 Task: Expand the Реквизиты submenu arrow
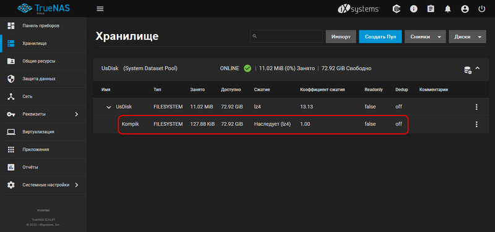tap(76, 114)
